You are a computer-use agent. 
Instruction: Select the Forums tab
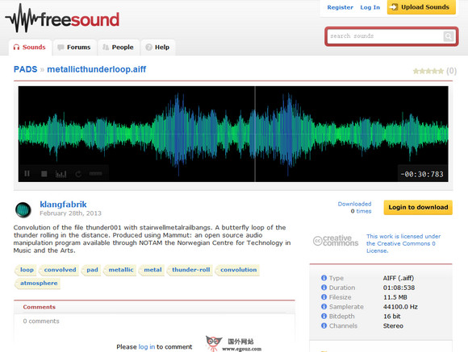pos(74,47)
